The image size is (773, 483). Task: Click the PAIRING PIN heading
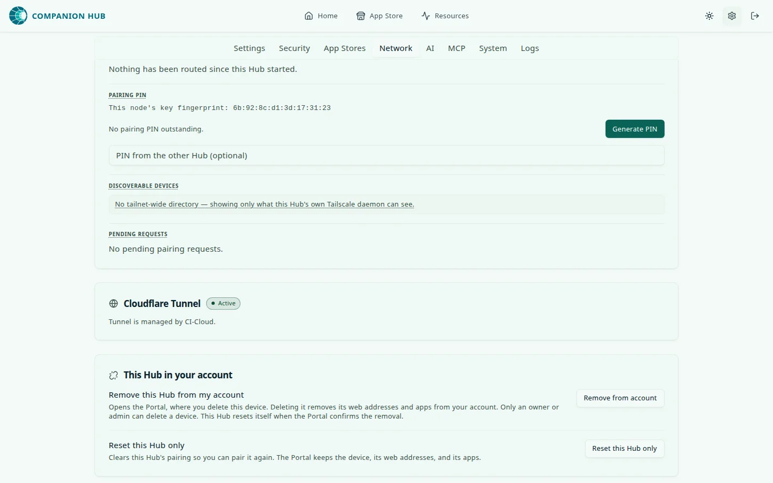[x=127, y=95]
